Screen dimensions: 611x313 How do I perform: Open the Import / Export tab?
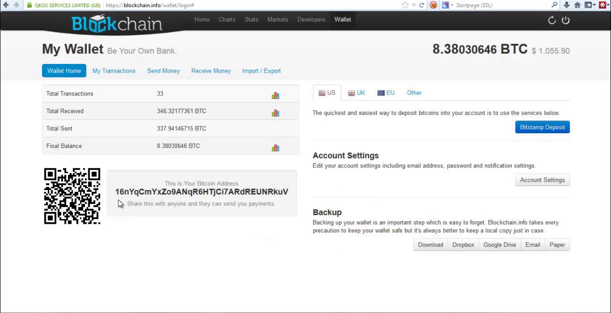tap(261, 71)
